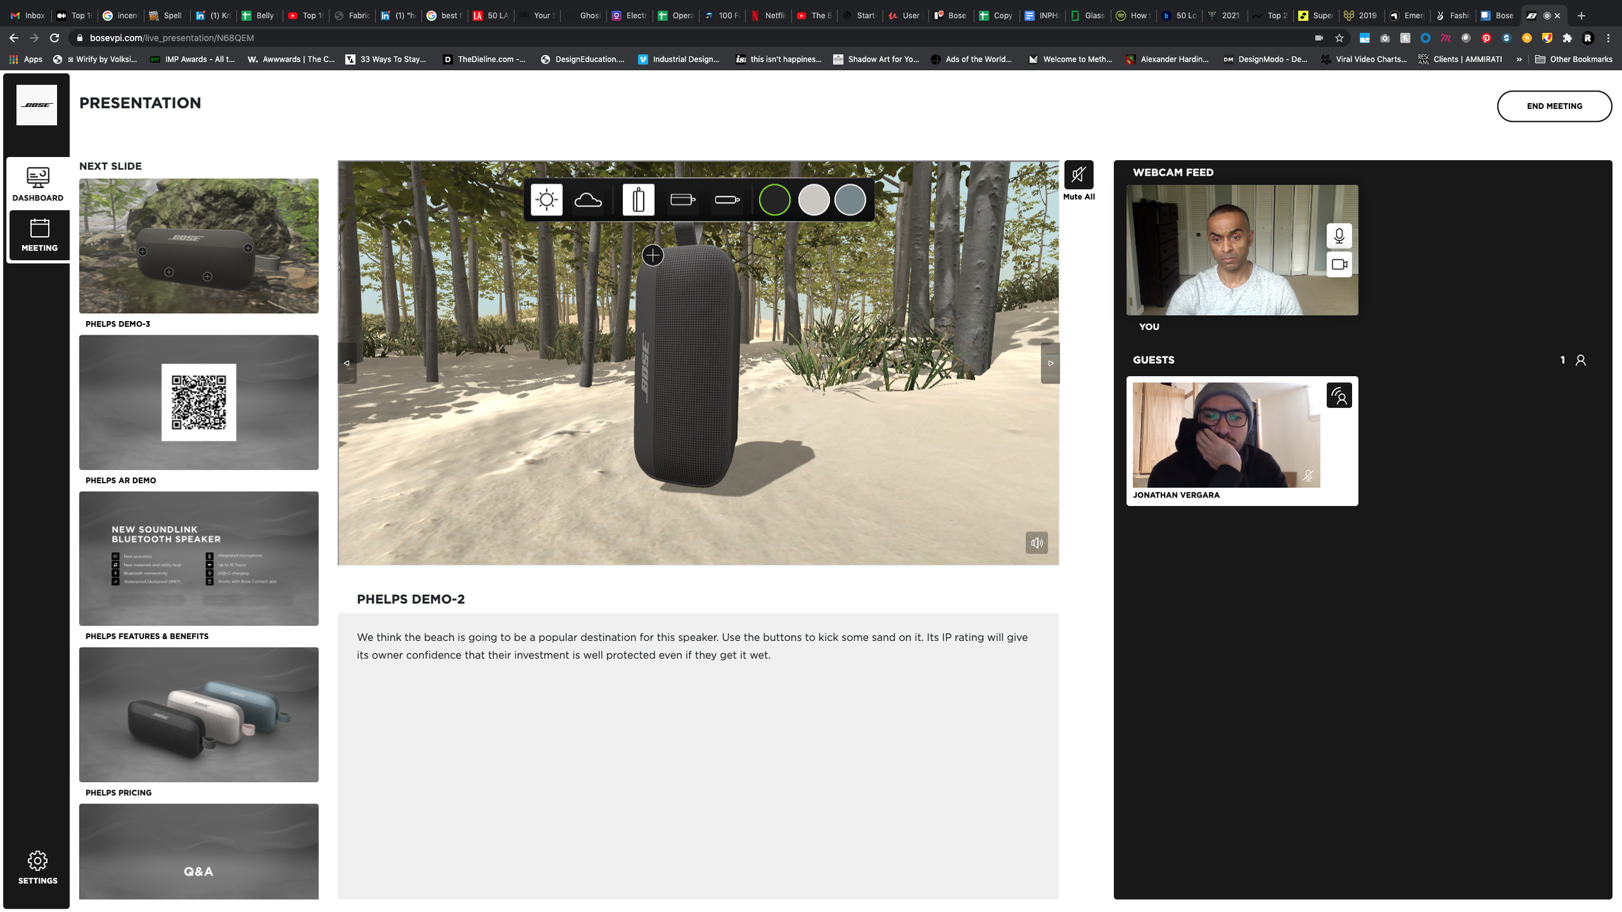Click the Phelps Demo-2 title
Viewport: 1622px width, 912px height.
(x=411, y=599)
